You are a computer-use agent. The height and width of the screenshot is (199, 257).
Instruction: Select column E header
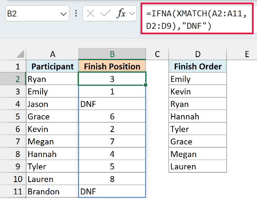(x=247, y=54)
